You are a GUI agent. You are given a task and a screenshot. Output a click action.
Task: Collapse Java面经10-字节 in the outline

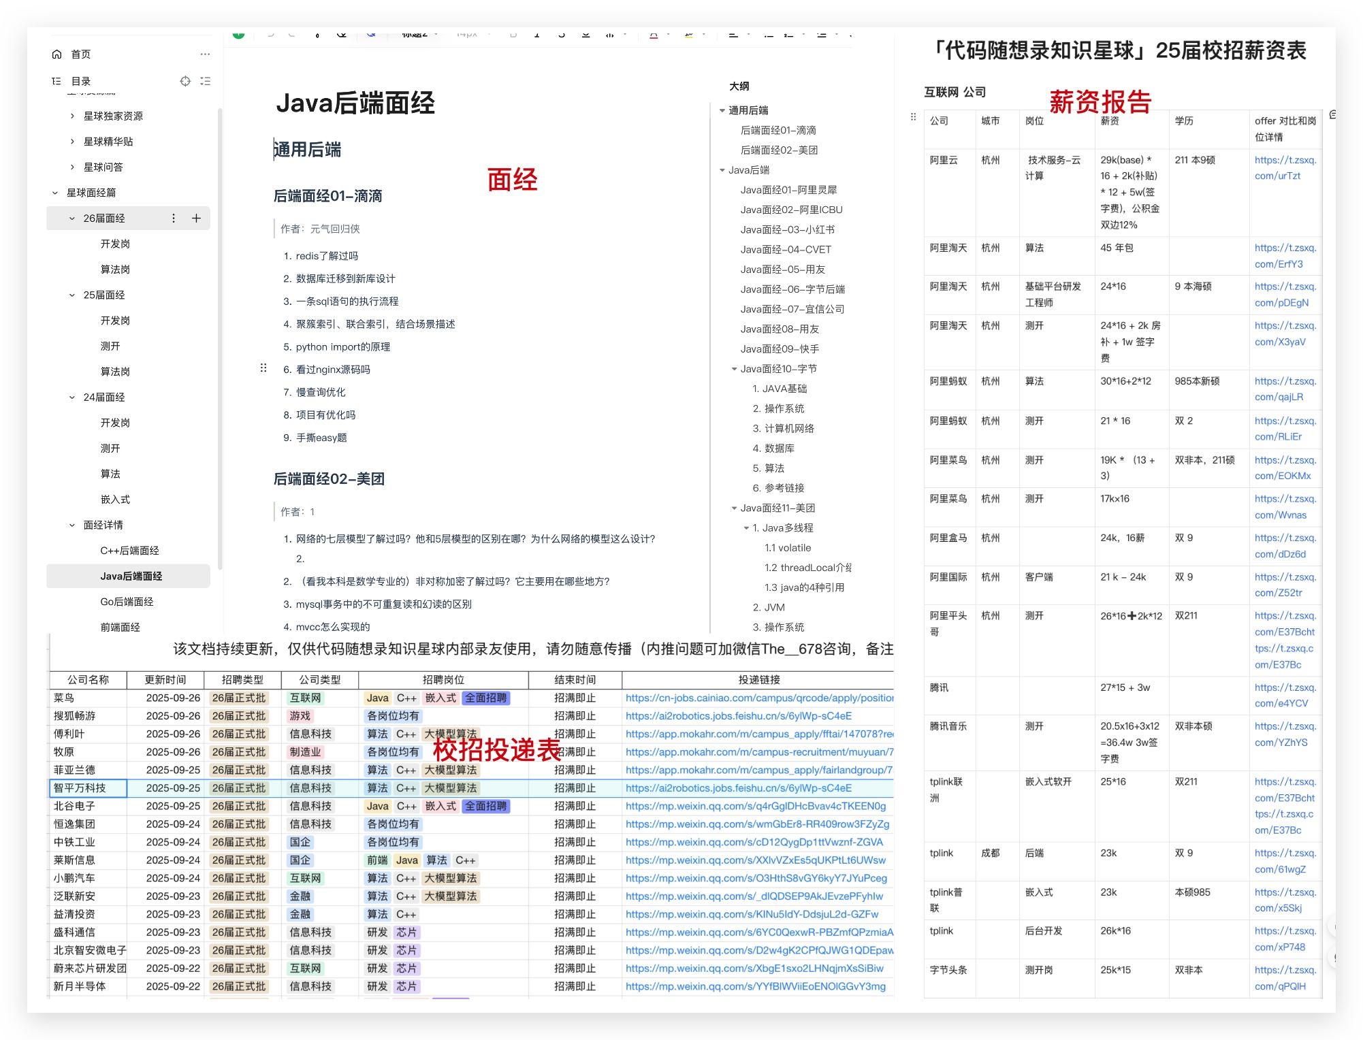click(x=734, y=369)
